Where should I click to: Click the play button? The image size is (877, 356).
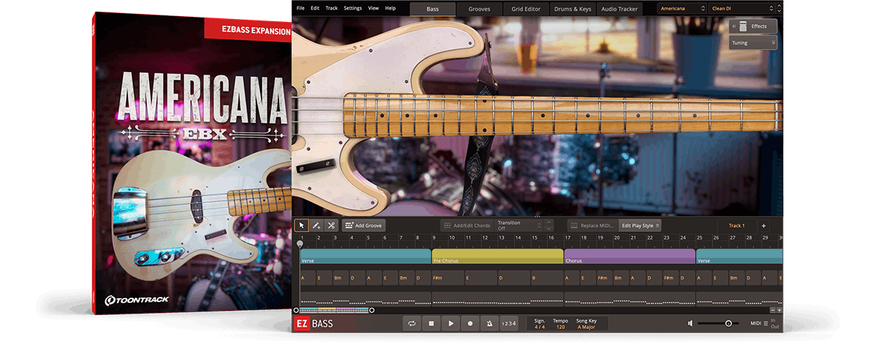[x=451, y=323]
